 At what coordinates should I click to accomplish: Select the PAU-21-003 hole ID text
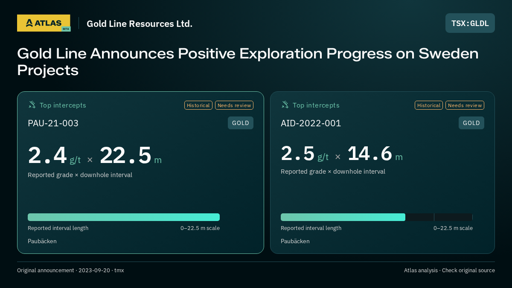coord(53,123)
